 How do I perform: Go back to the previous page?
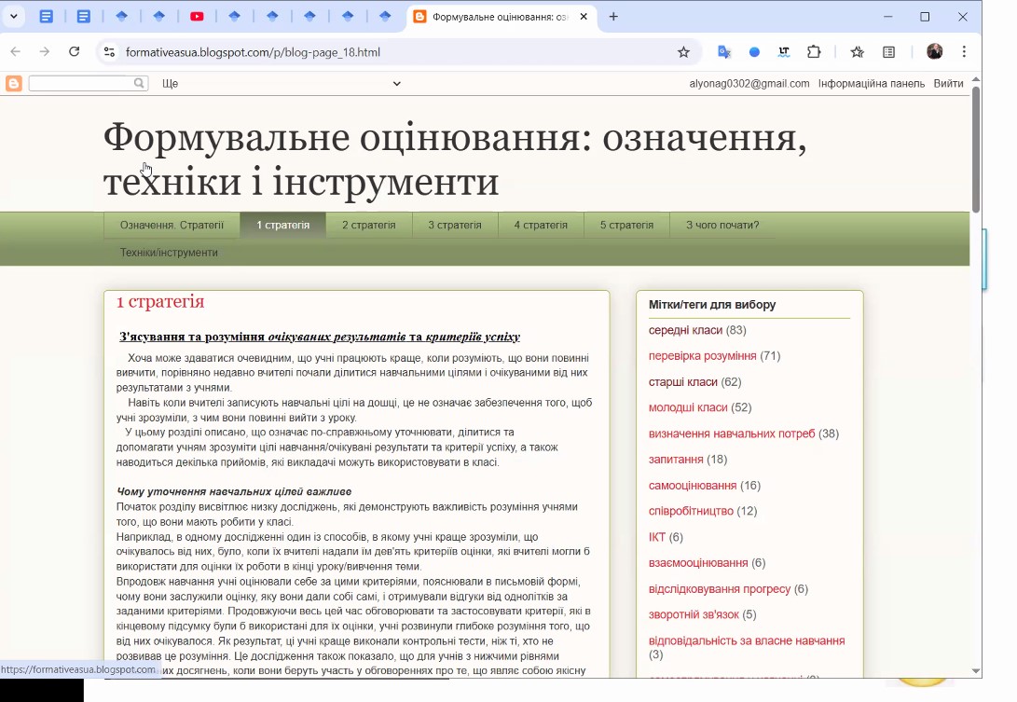16,52
